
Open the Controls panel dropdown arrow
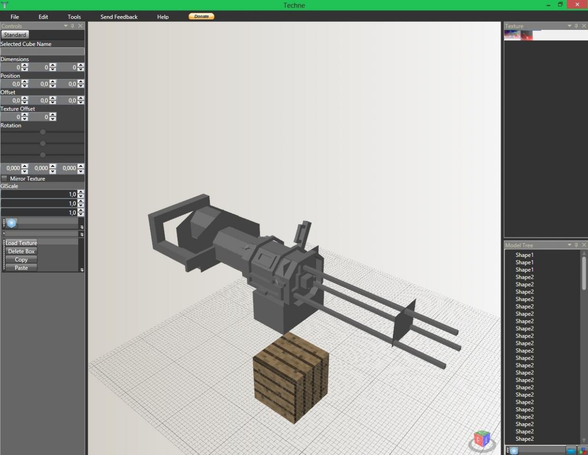click(x=65, y=26)
